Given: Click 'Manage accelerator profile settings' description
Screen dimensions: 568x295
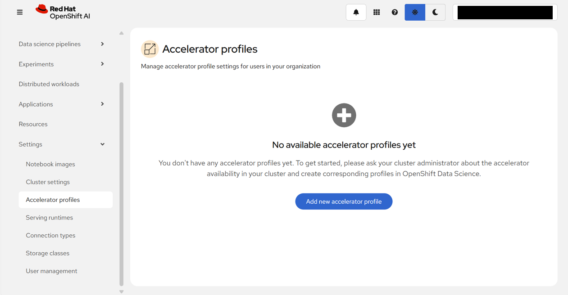Looking at the screenshot, I should click(x=231, y=66).
